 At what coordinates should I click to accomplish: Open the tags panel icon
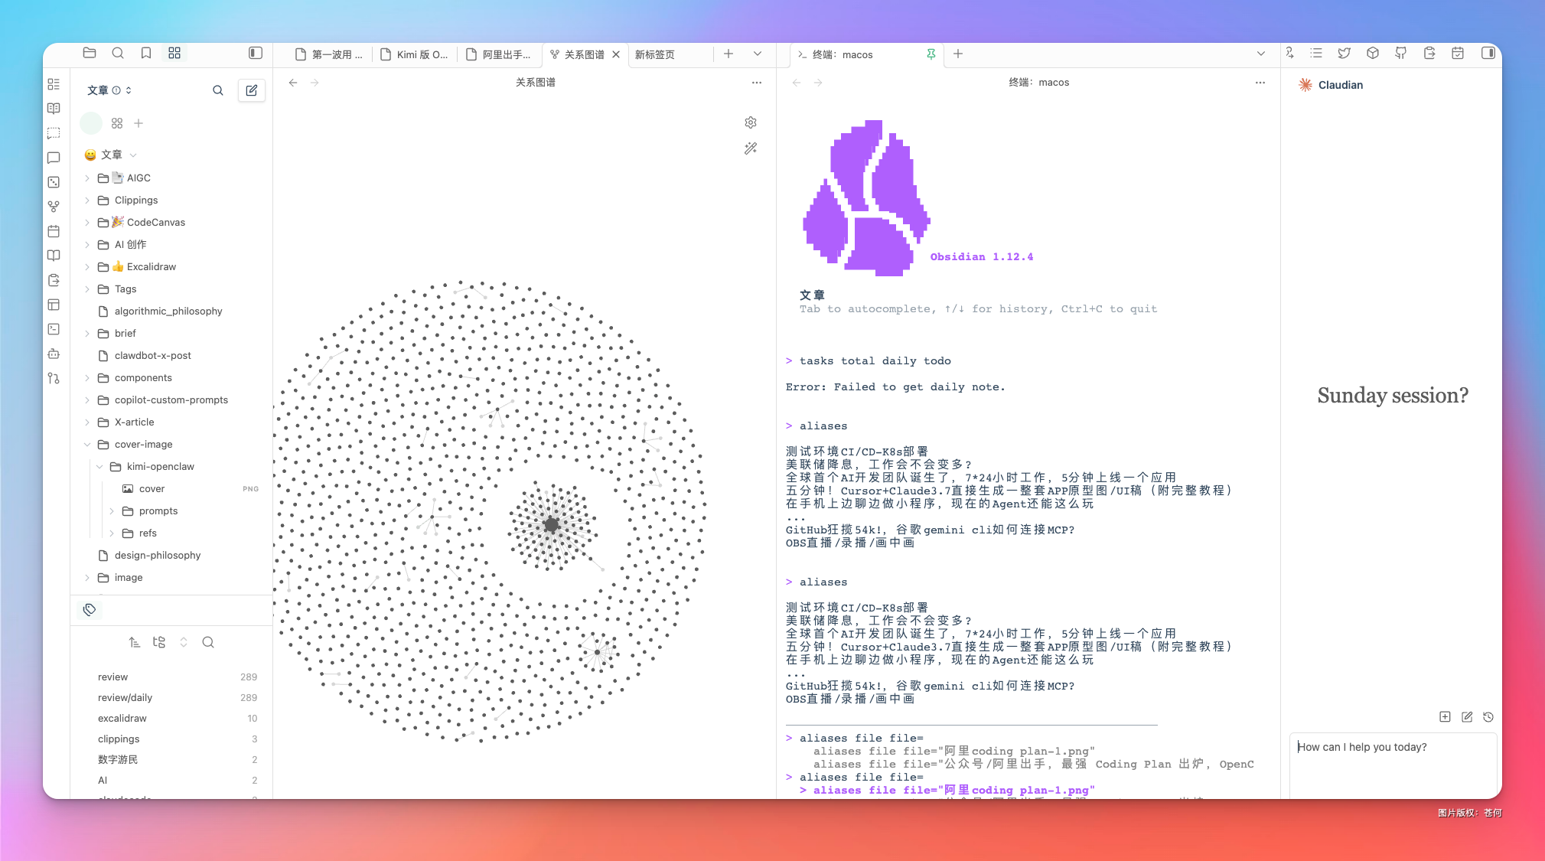[x=90, y=609]
